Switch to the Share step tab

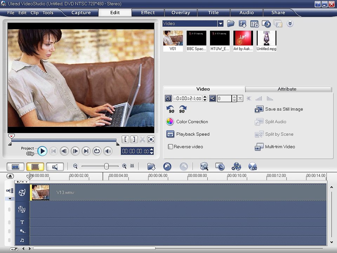(278, 13)
